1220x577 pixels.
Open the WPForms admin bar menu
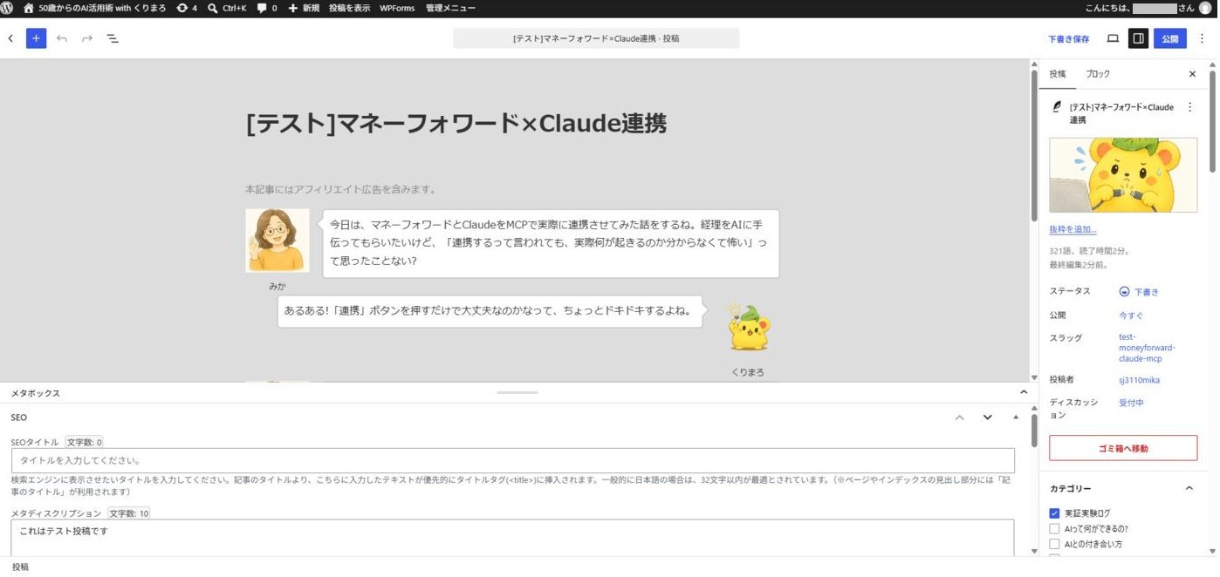397,8
